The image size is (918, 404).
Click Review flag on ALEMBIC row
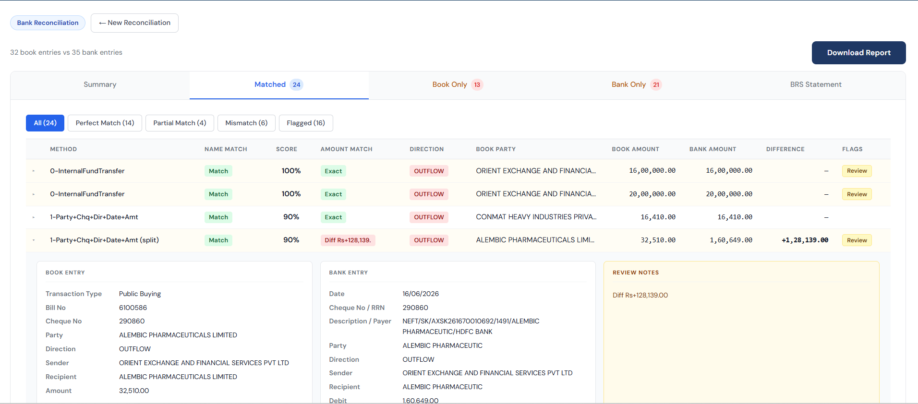click(857, 240)
